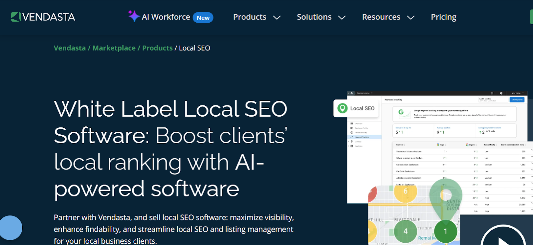Click the Local SEO label card
Screen dimensions: 533x245
click(356, 108)
